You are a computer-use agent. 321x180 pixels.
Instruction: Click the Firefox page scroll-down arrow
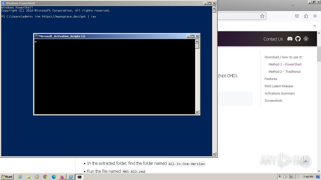click(x=319, y=171)
